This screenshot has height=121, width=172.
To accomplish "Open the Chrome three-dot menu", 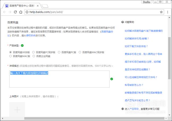I will pyautogui.click(x=168, y=12).
